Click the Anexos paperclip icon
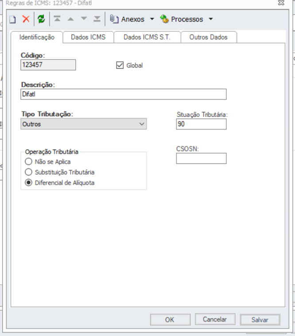295x336 pixels. (x=114, y=19)
